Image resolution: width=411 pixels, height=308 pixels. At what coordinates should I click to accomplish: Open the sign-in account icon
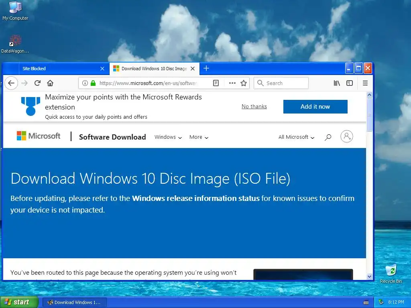[346, 136]
